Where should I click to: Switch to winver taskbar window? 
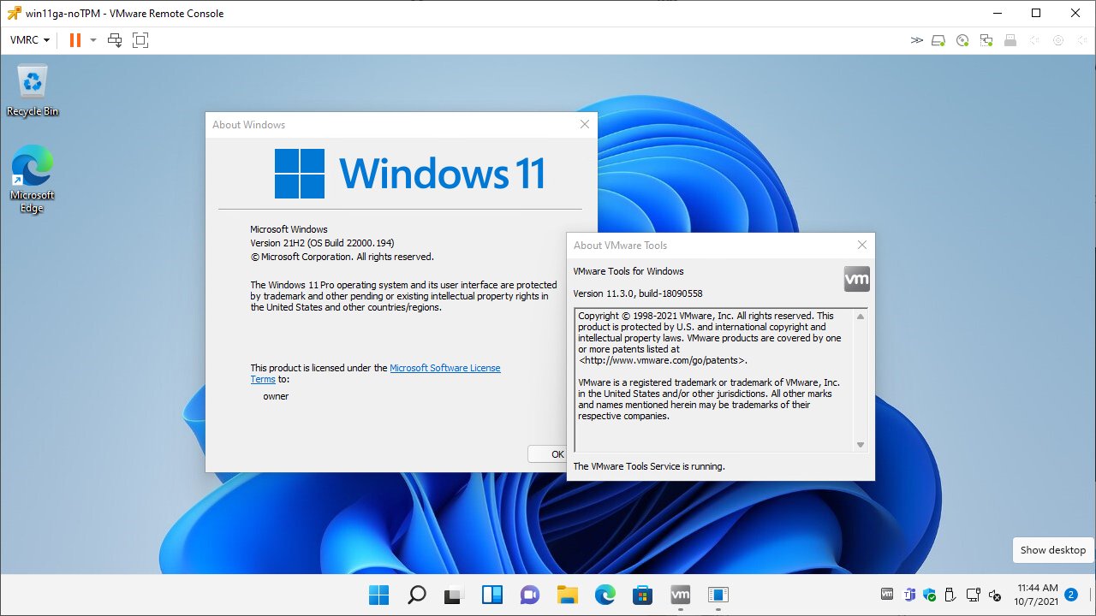click(718, 595)
